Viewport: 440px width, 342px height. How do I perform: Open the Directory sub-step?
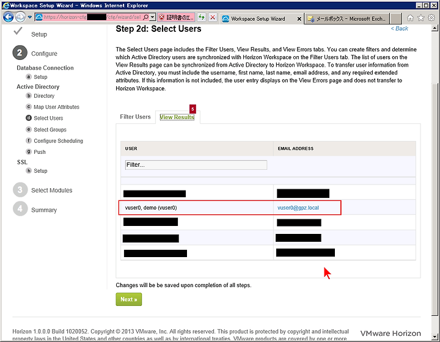tap(40, 96)
